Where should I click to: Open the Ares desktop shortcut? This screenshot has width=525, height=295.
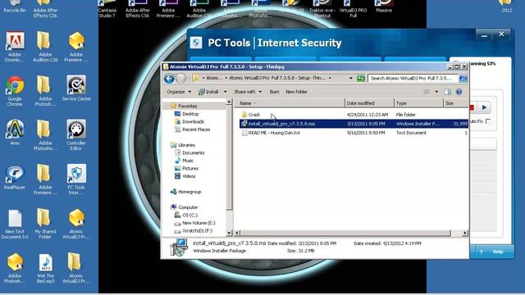tap(15, 133)
